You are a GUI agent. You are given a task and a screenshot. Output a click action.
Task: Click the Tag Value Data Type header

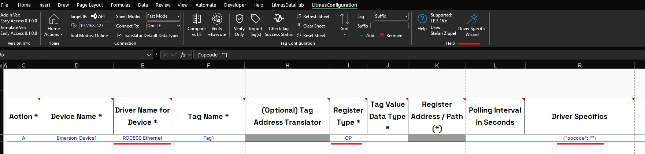[x=388, y=116]
